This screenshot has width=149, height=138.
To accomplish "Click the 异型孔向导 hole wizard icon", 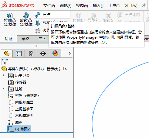I will tap(93, 16).
